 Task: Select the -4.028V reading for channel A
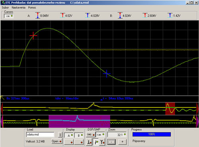click(x=95, y=16)
